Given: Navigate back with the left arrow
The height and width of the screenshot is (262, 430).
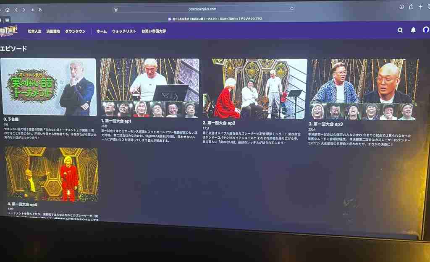Looking at the screenshot, I should [x=16, y=10].
